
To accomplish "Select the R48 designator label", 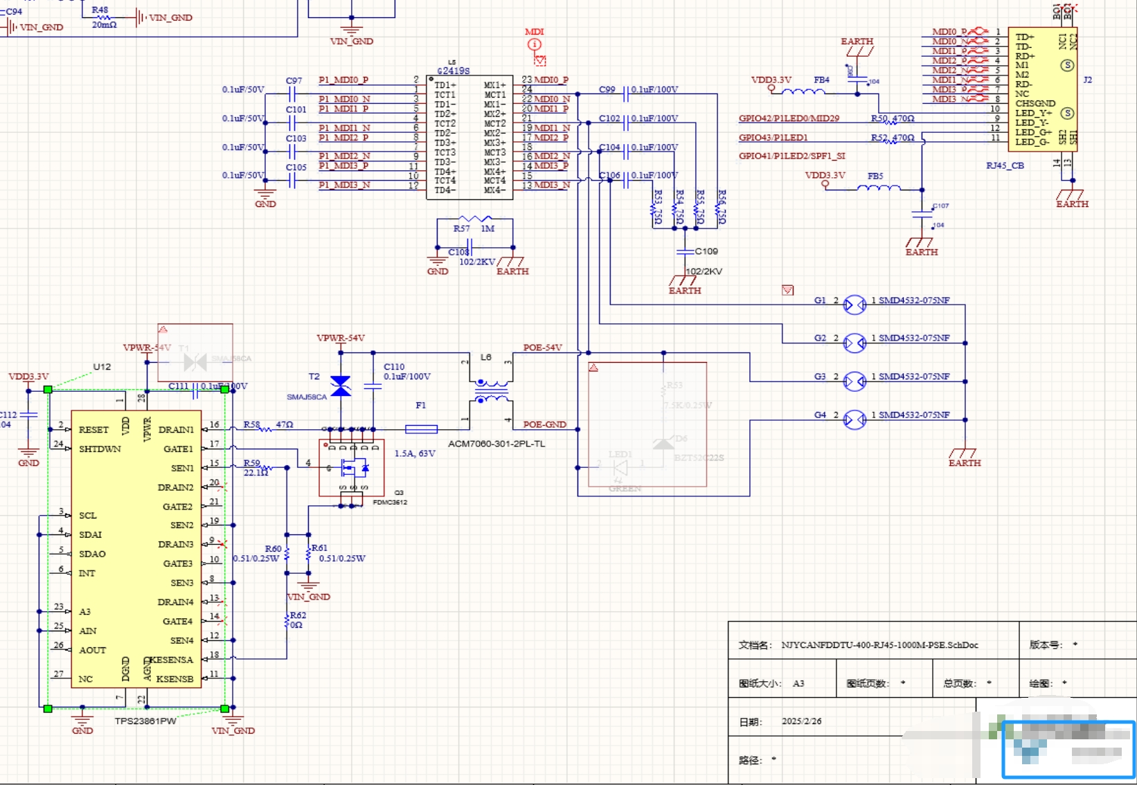I will [100, 10].
